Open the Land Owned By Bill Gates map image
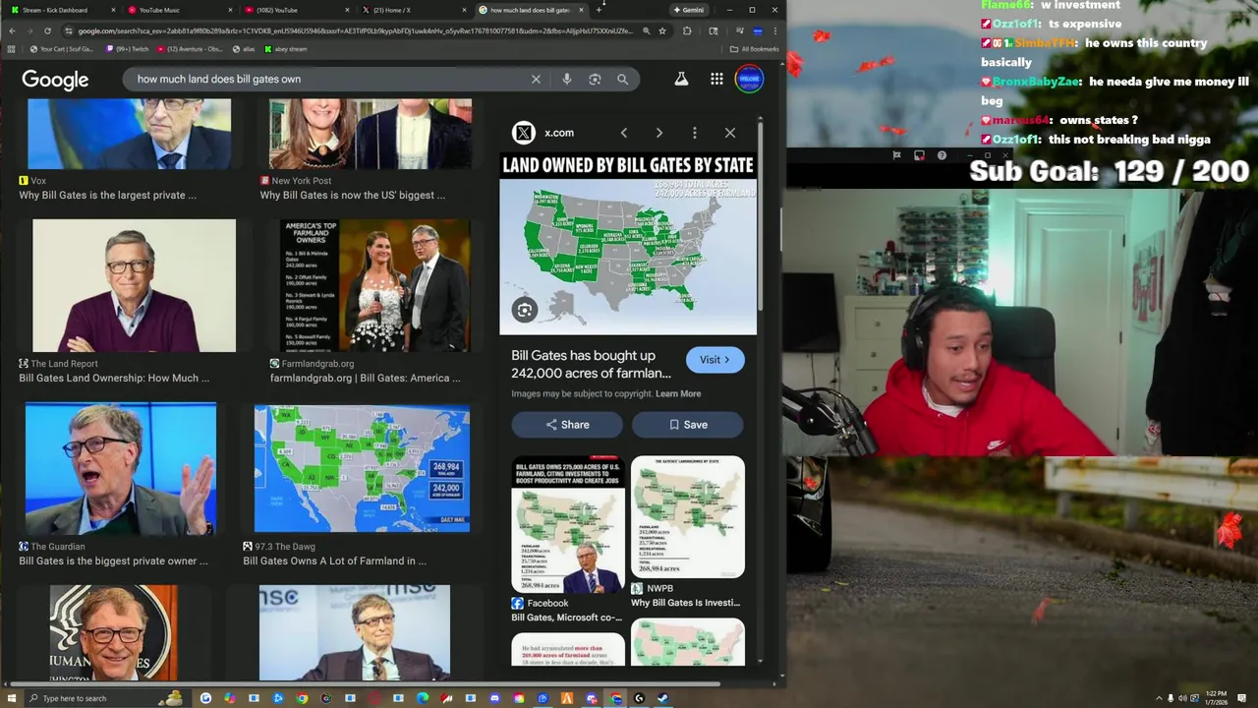This screenshot has width=1258, height=708. (x=628, y=244)
